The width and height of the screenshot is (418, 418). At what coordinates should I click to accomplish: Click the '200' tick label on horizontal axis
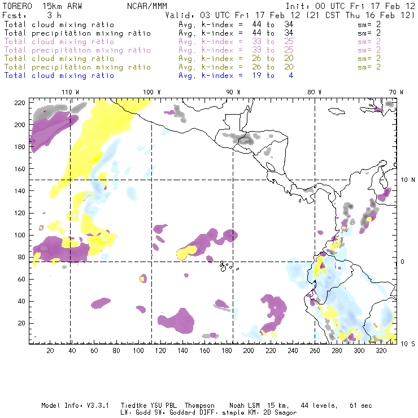click(249, 351)
